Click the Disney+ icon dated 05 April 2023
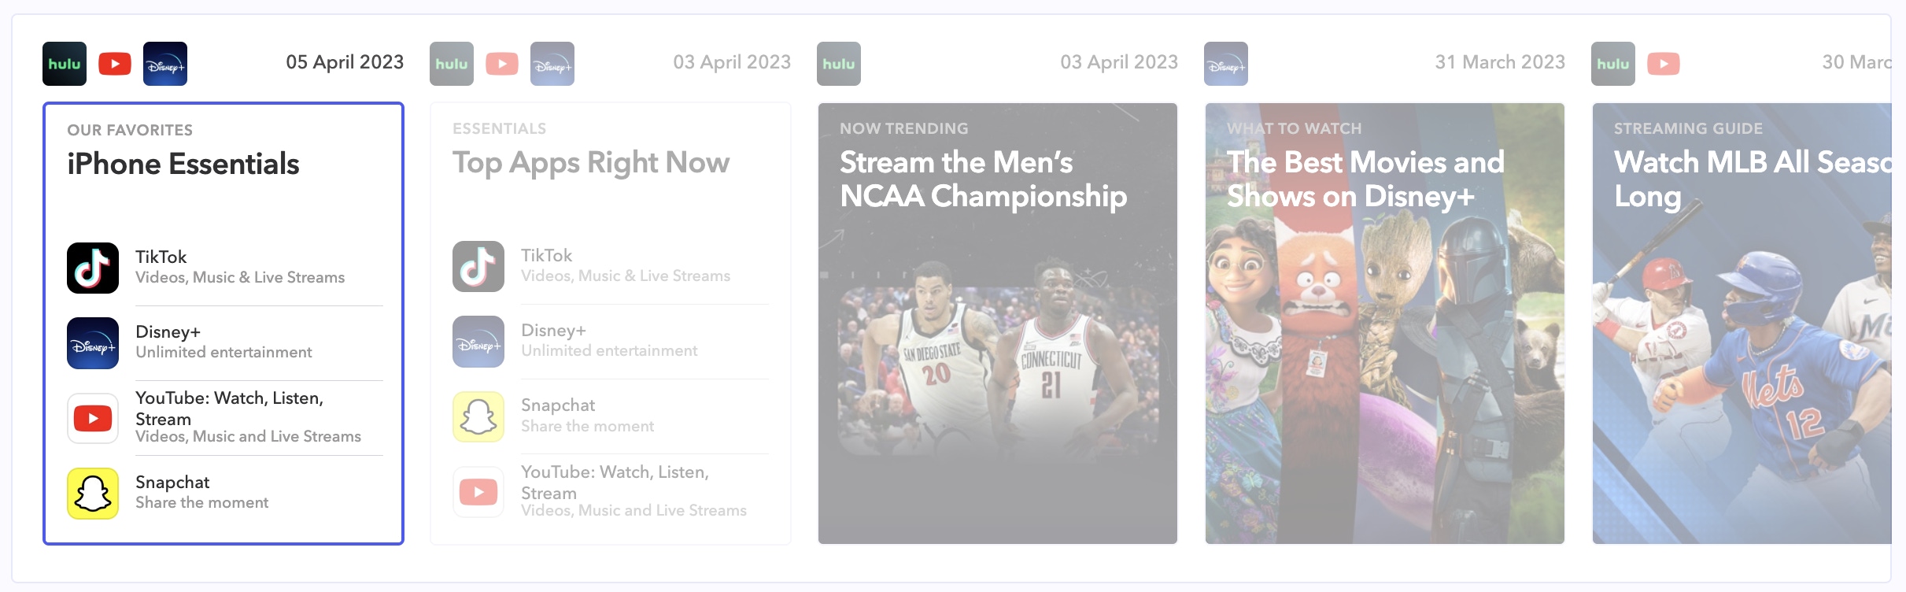Image resolution: width=1906 pixels, height=592 pixels. coord(165,64)
